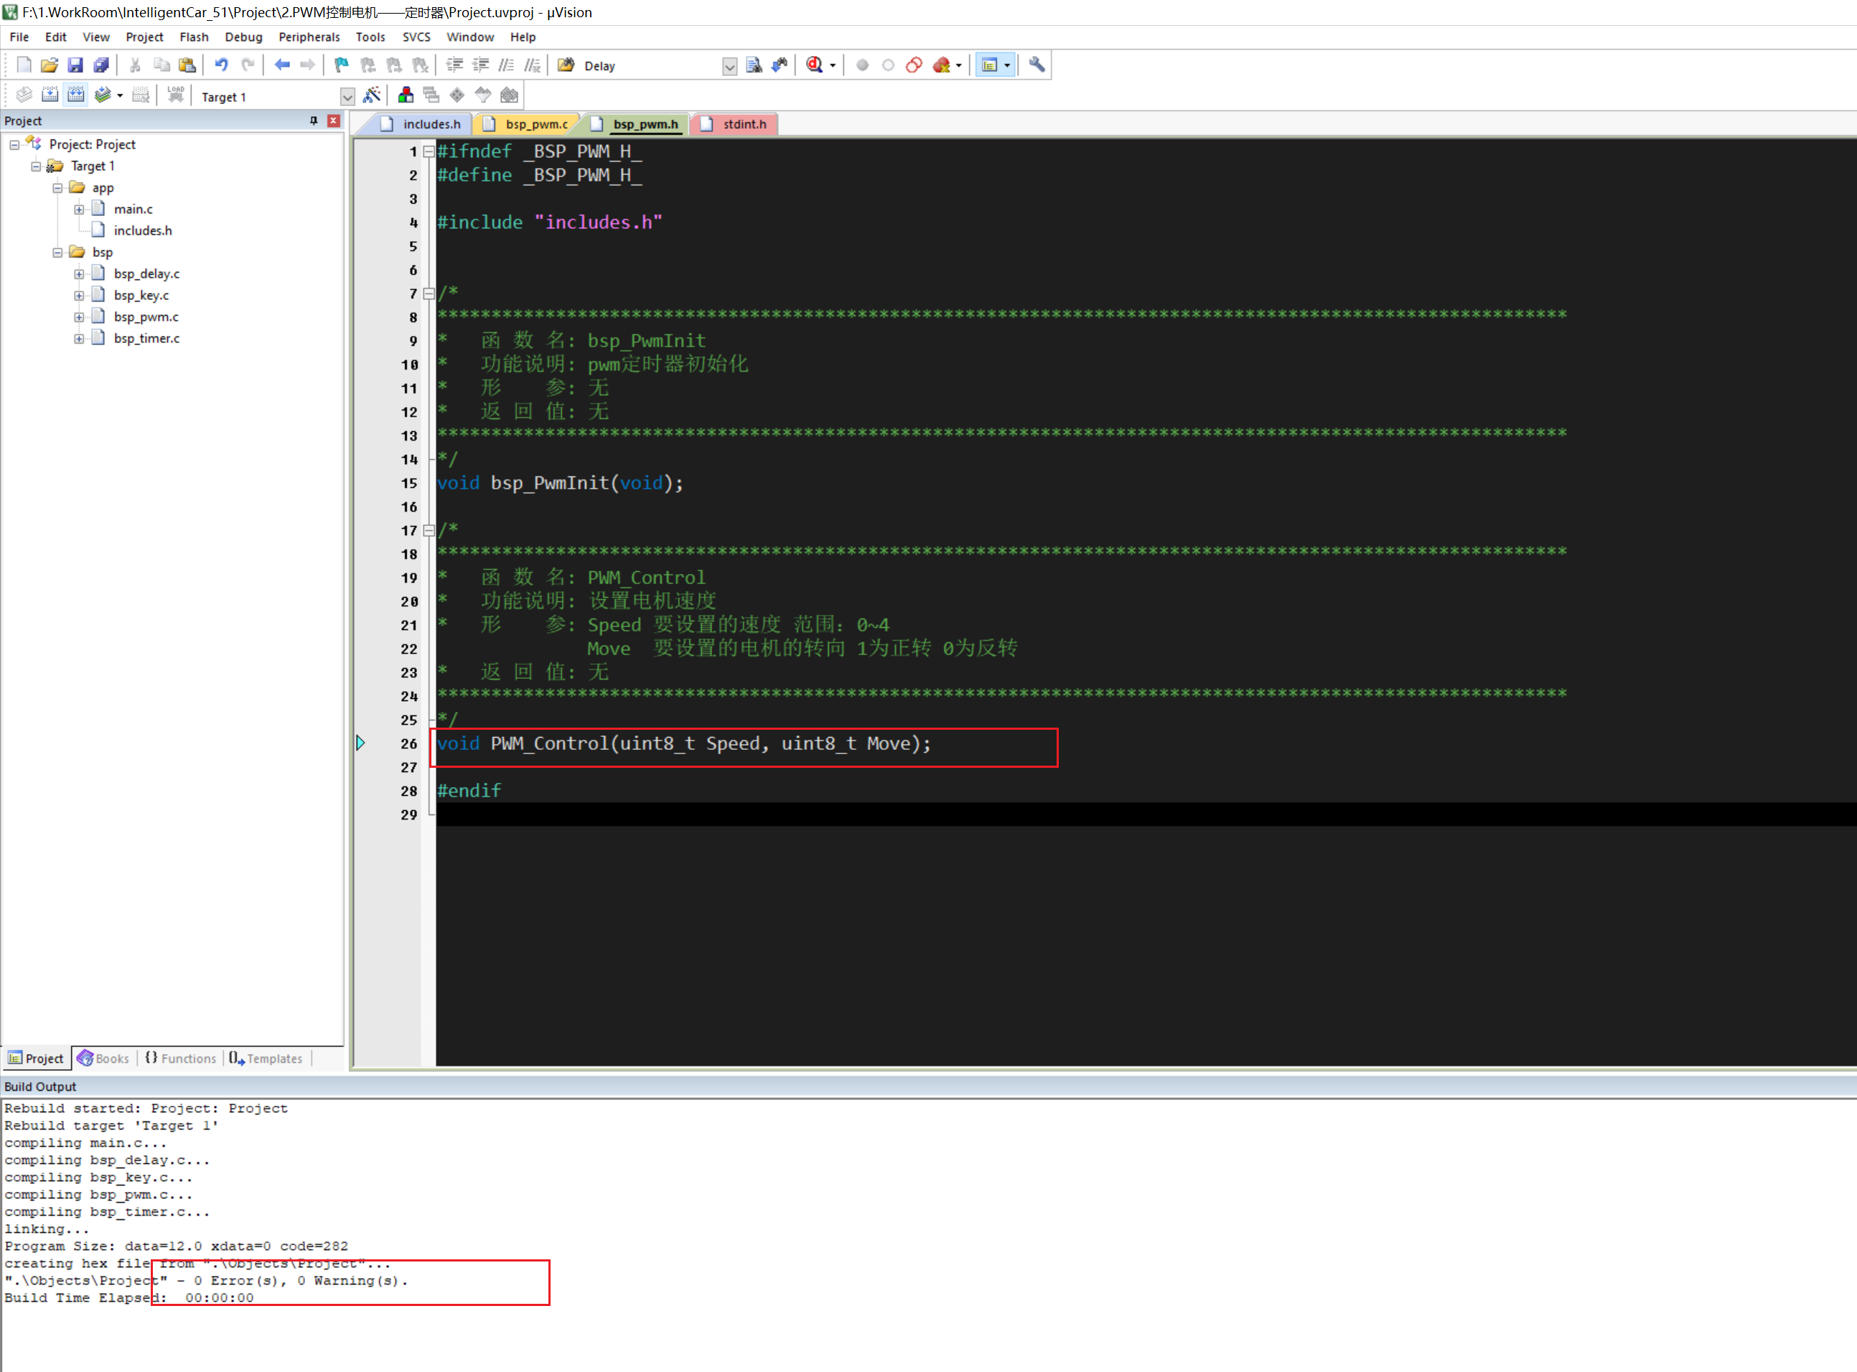This screenshot has height=1372, width=1857.
Task: Kill all breakpoints icon
Action: tap(940, 65)
